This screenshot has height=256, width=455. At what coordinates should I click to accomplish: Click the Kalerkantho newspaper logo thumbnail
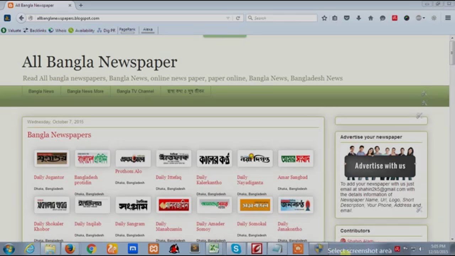(214, 159)
